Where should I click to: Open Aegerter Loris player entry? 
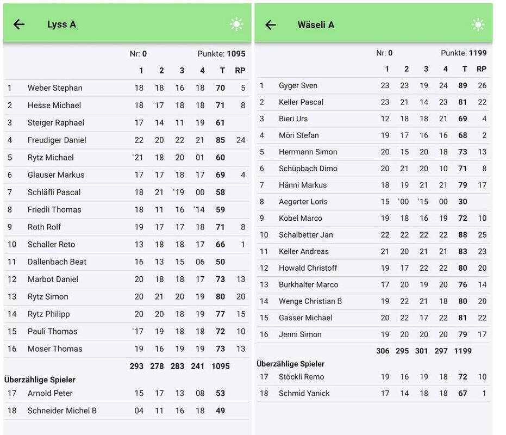[303, 202]
